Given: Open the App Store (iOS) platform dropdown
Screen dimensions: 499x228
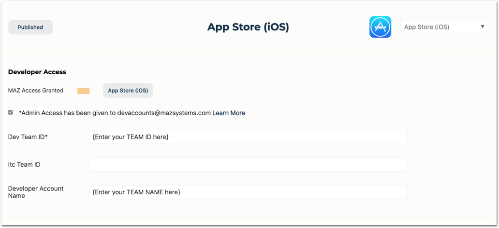Looking at the screenshot, I should pos(444,27).
